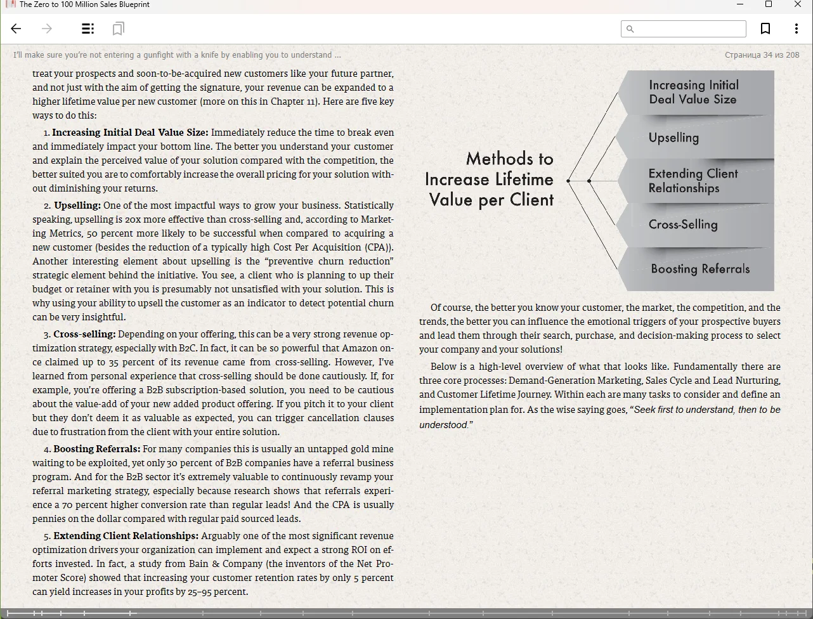The width and height of the screenshot is (813, 619).
Task: Select 'Boosting Referrals' box in the diagram
Action: point(700,269)
